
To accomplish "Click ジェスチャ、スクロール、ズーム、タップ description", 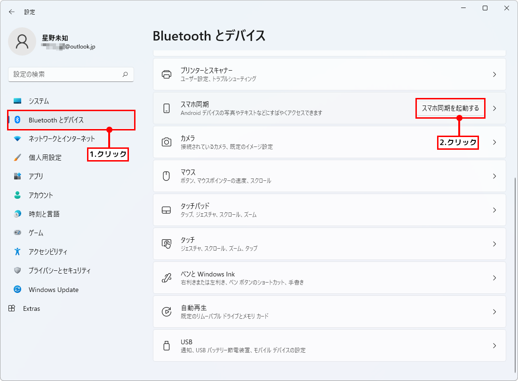I will (219, 248).
